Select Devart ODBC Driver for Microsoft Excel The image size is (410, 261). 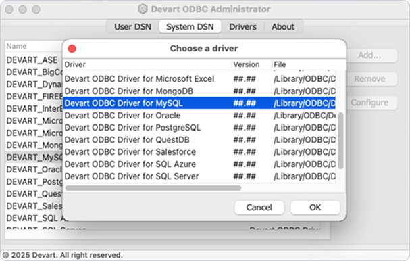tap(199, 79)
